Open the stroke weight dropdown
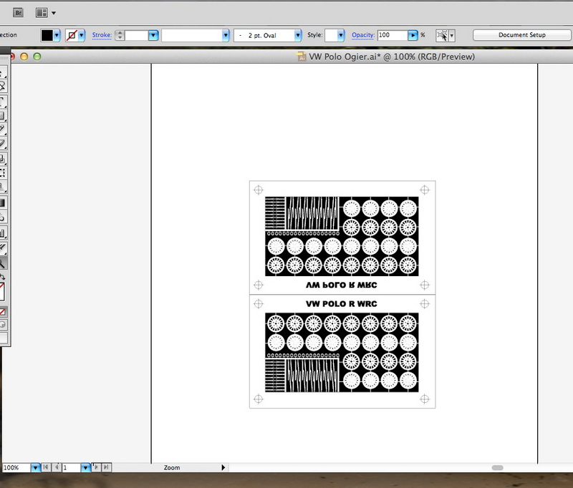This screenshot has width=573, height=488. pyautogui.click(x=153, y=35)
